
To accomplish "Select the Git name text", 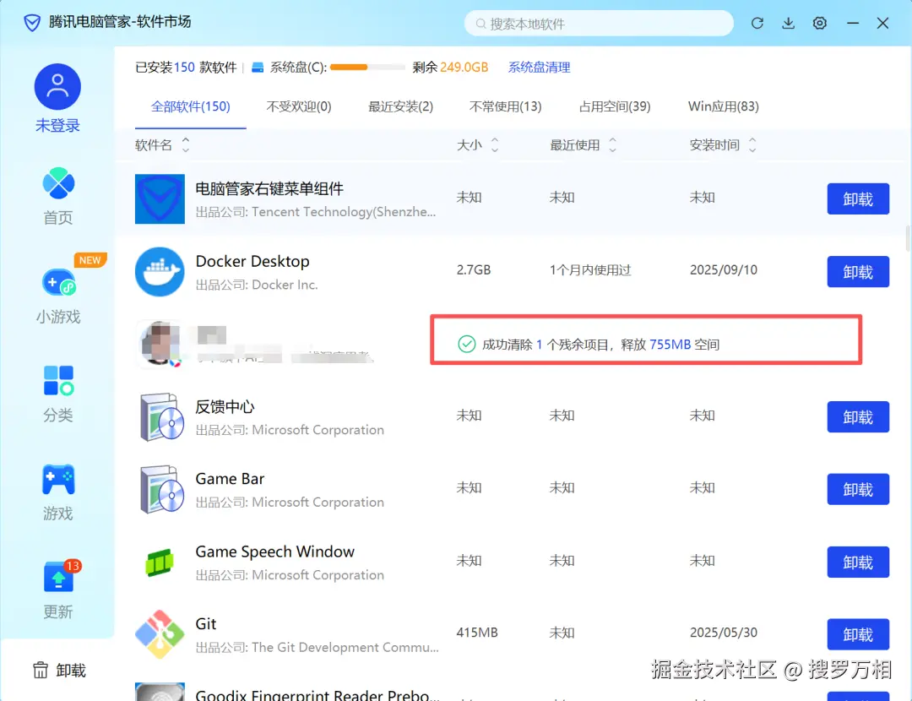I will [205, 624].
